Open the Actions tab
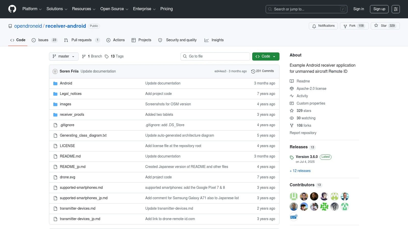The height and width of the screenshot is (229, 408). [x=116, y=40]
